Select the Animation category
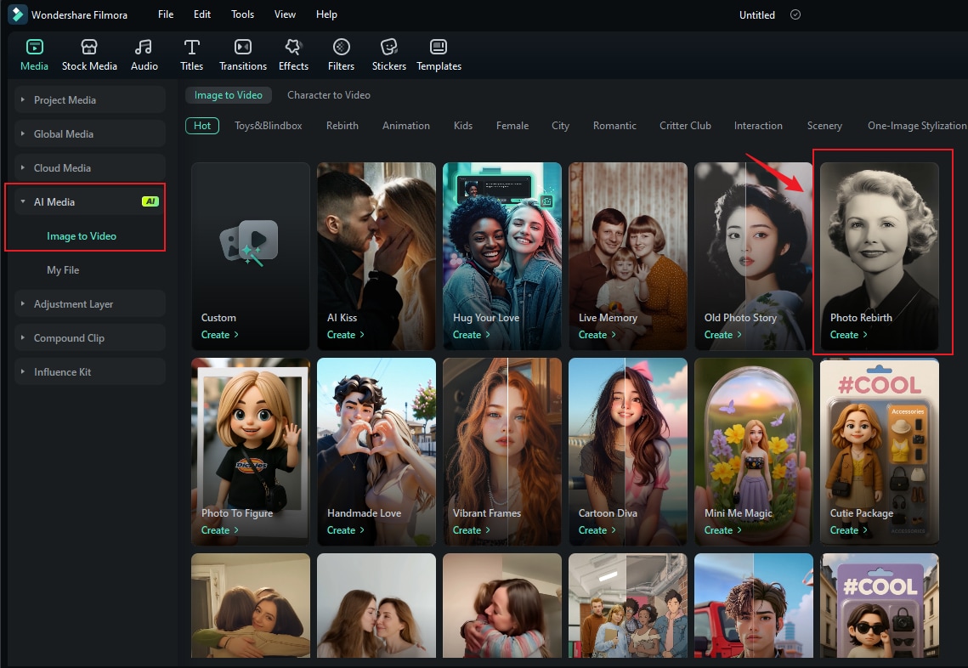The width and height of the screenshot is (968, 668). [x=405, y=125]
